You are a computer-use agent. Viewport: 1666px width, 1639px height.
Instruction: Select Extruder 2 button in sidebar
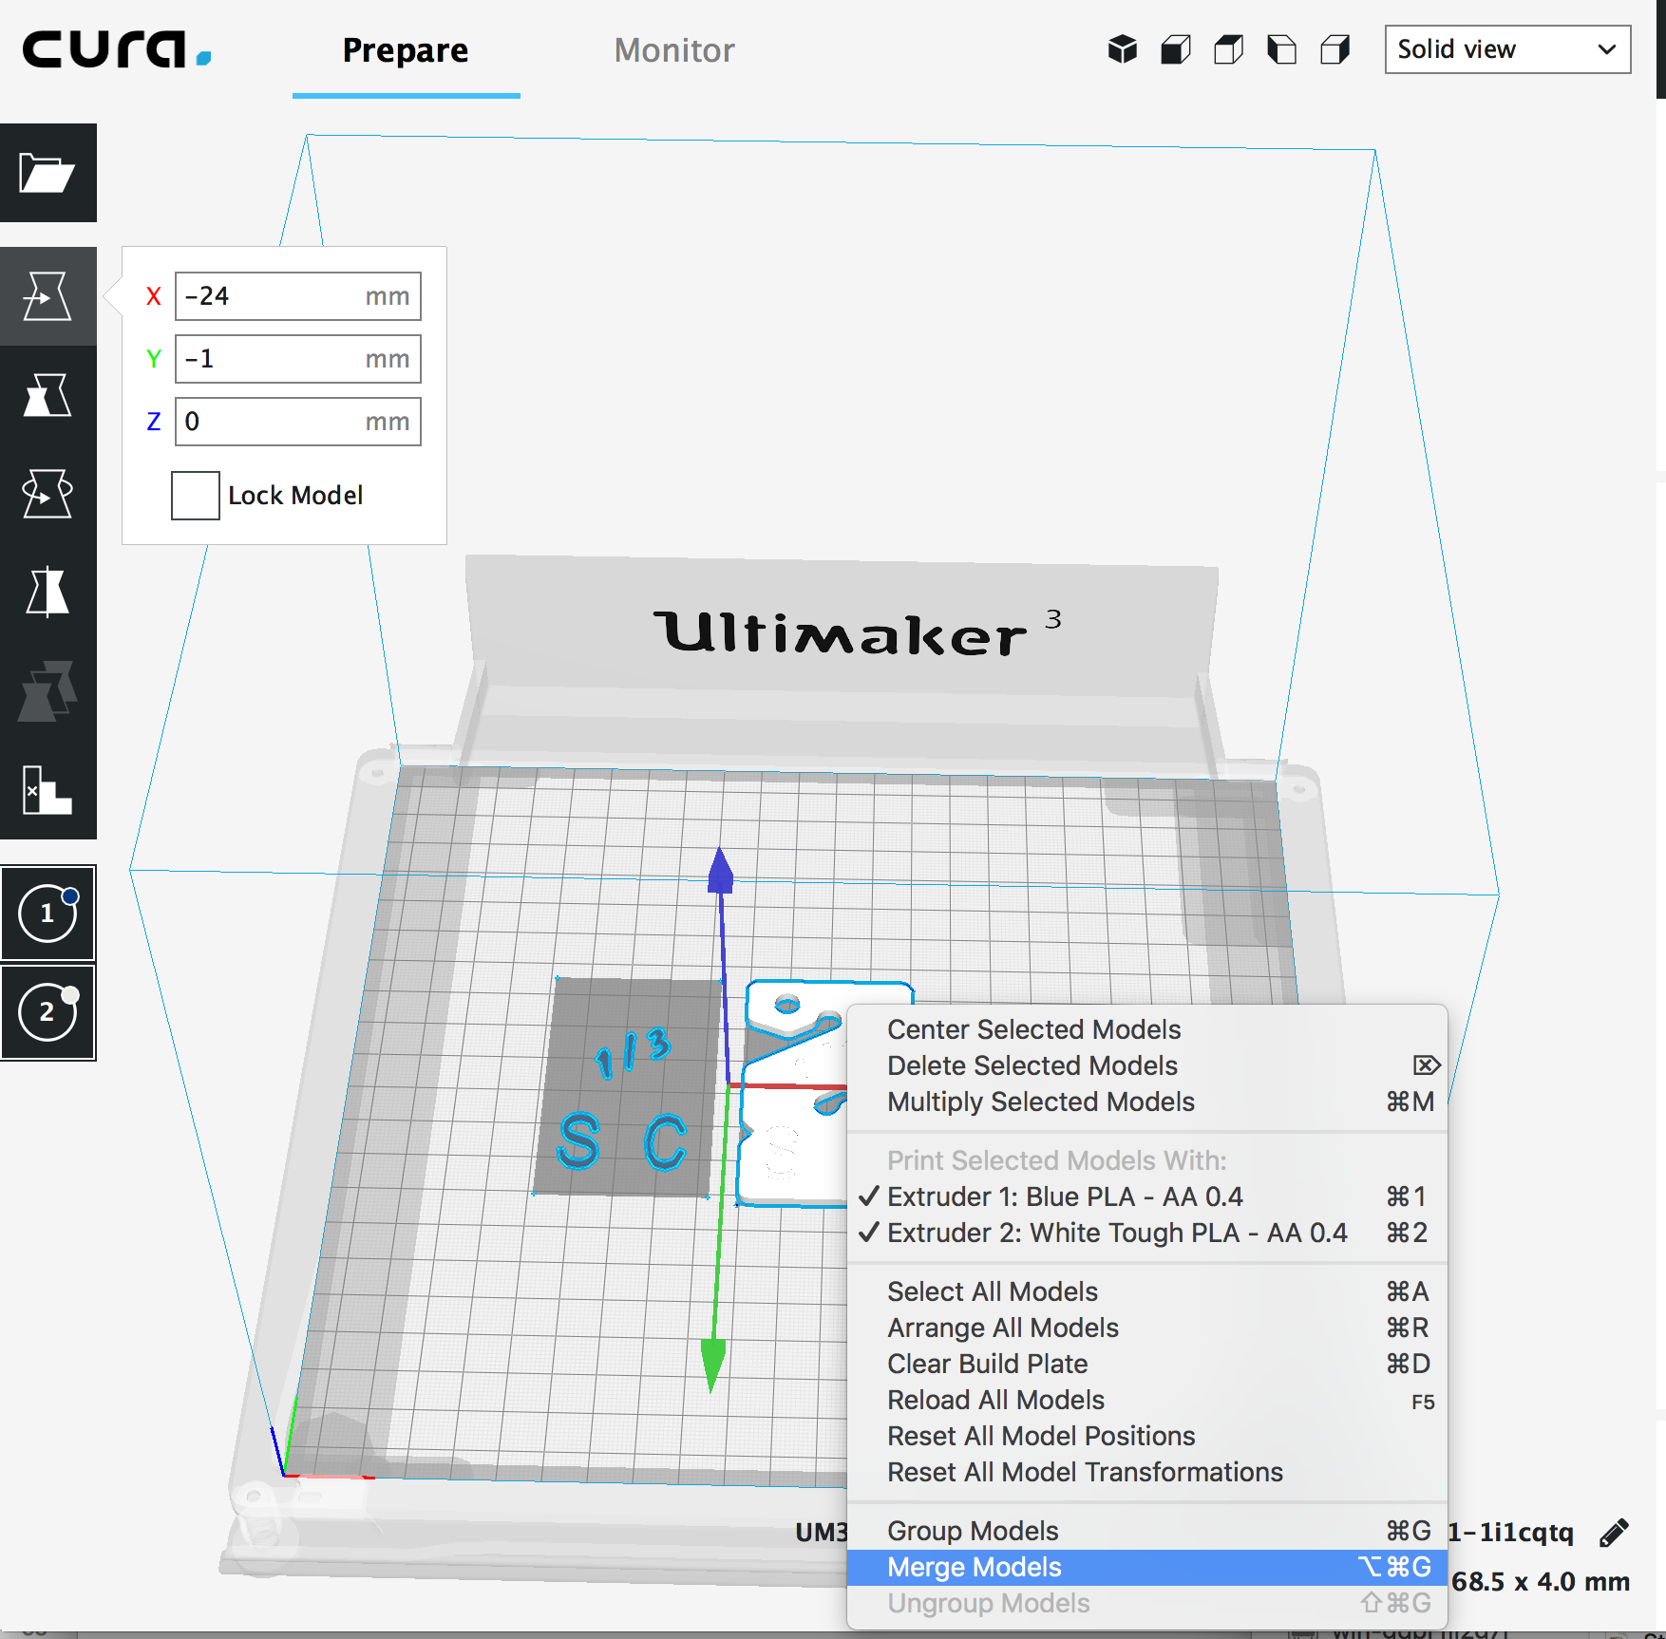(47, 1012)
